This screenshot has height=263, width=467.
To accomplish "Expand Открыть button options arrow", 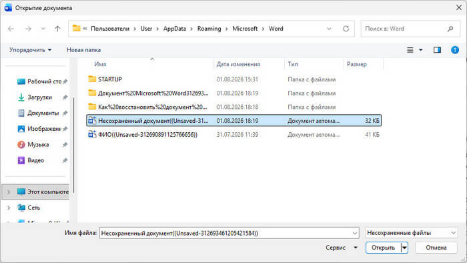I will click(404, 248).
